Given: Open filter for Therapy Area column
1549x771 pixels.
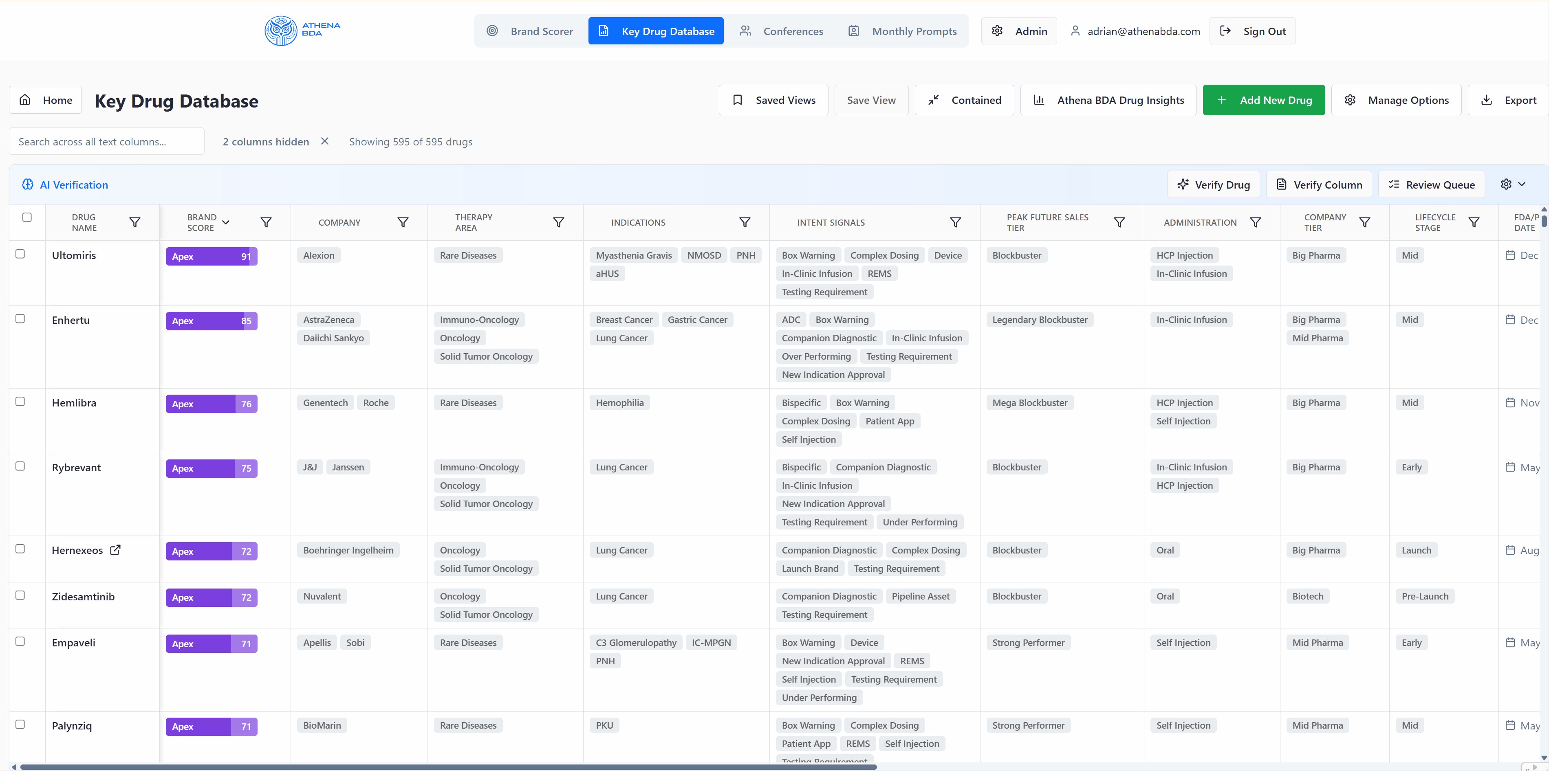Looking at the screenshot, I should tap(559, 222).
